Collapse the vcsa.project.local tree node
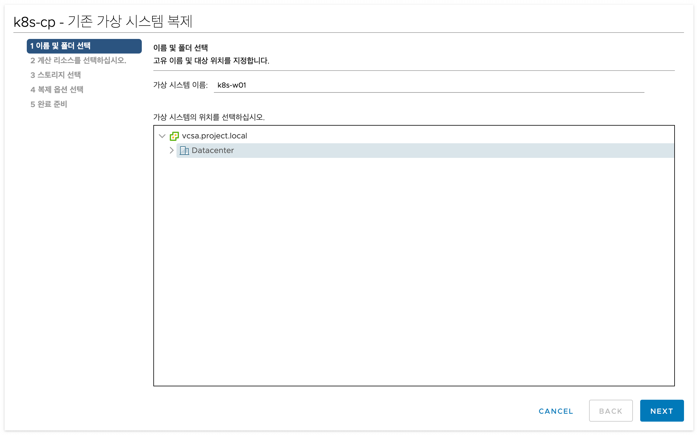Image resolution: width=698 pixels, height=435 pixels. [x=162, y=136]
